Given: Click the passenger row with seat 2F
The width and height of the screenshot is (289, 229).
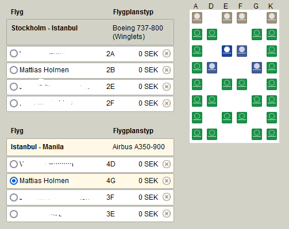Looking at the screenshot, I should click(x=90, y=104).
